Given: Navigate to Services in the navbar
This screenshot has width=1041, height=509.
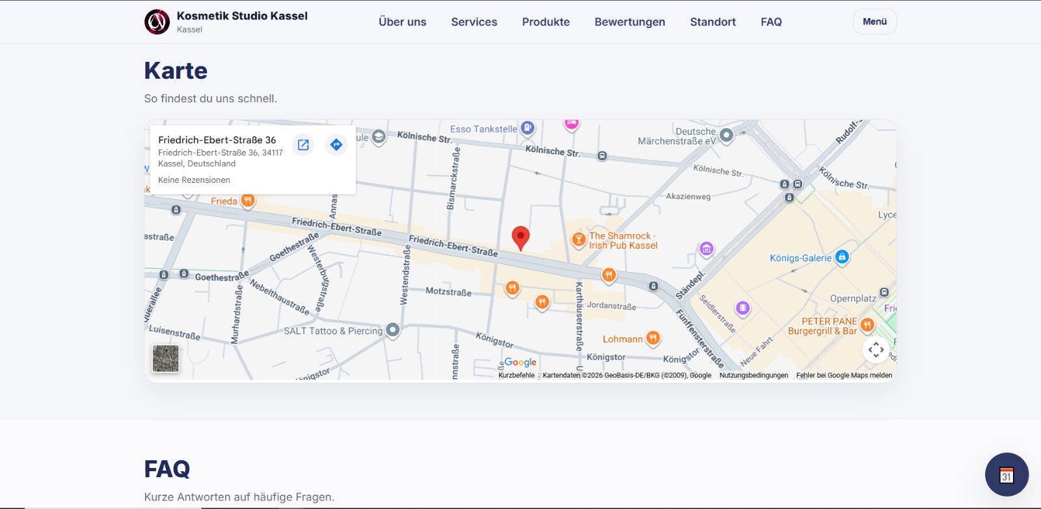Looking at the screenshot, I should (x=474, y=22).
